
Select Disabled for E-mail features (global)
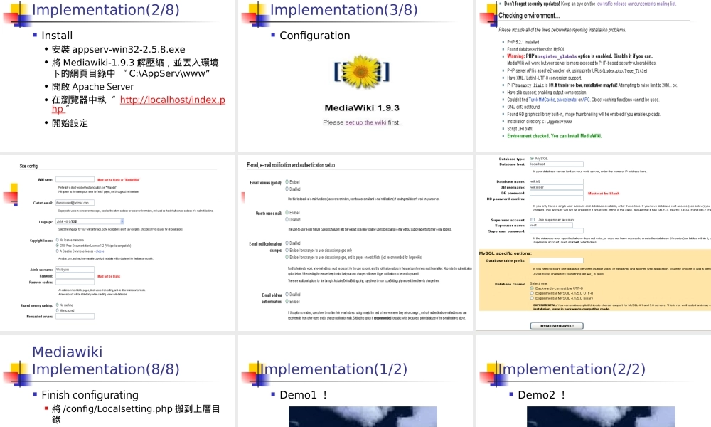pyautogui.click(x=287, y=189)
